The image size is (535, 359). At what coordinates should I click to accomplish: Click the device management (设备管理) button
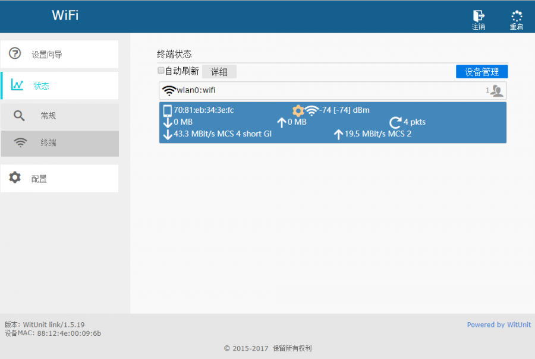pos(481,72)
